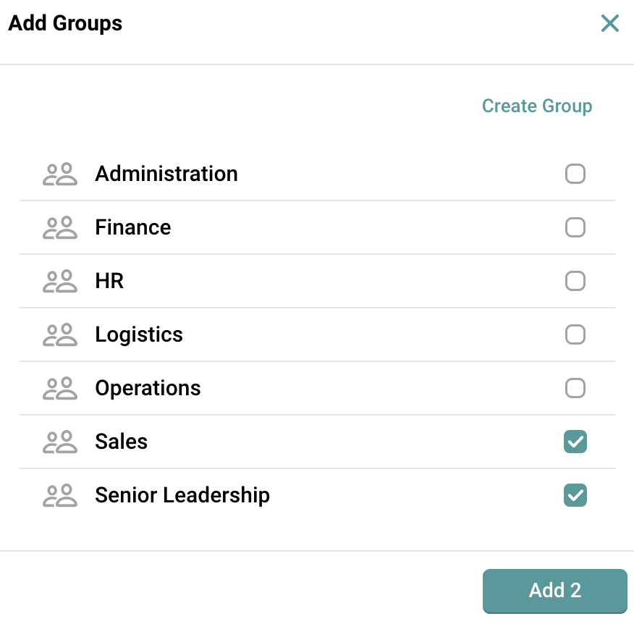Click the Senior Leadership group name

click(182, 496)
